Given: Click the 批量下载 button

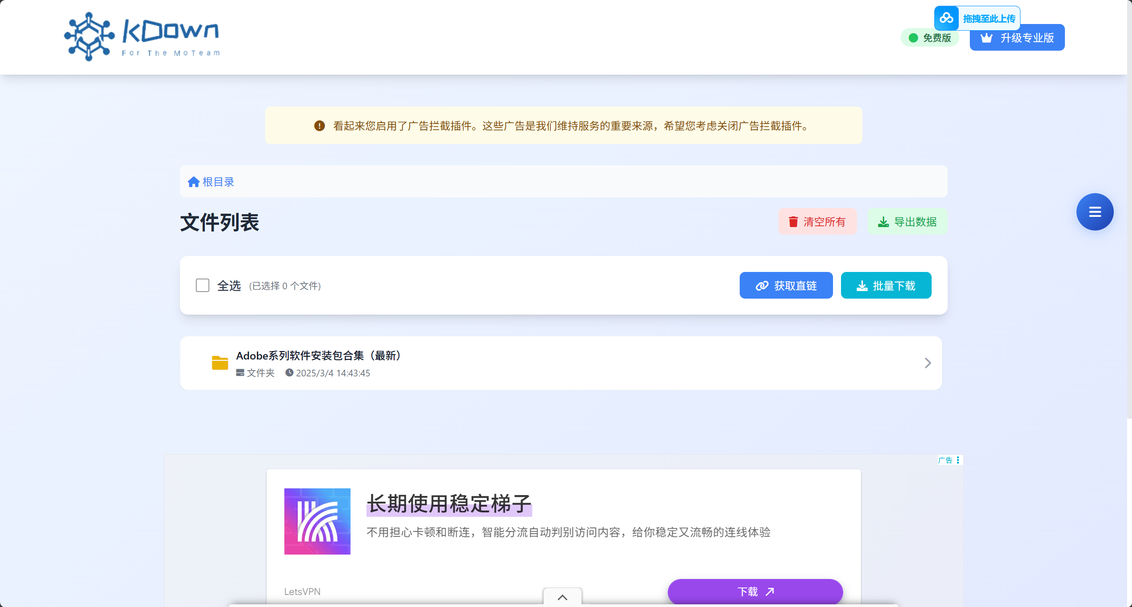Looking at the screenshot, I should [886, 285].
